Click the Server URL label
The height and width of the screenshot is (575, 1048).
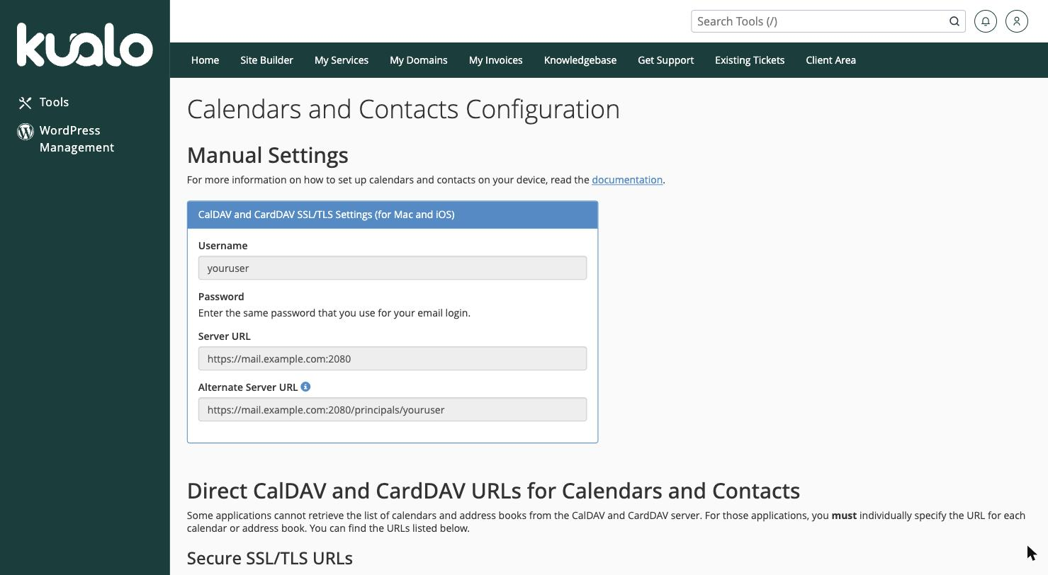pyautogui.click(x=224, y=336)
